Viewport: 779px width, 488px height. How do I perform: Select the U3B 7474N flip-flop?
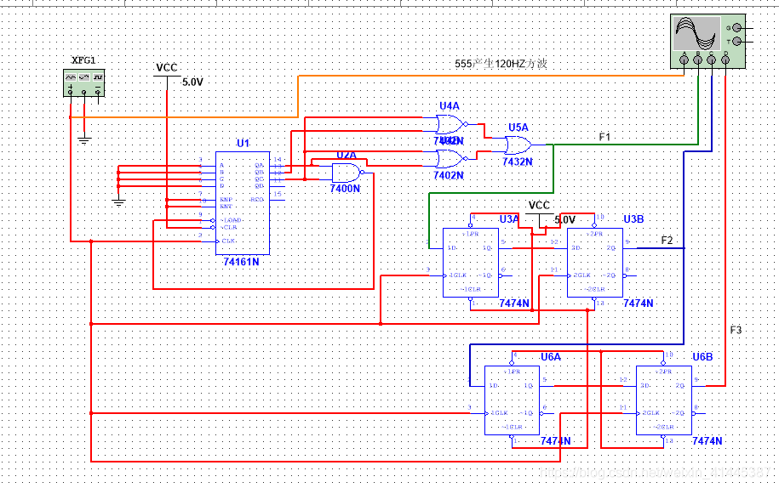595,263
